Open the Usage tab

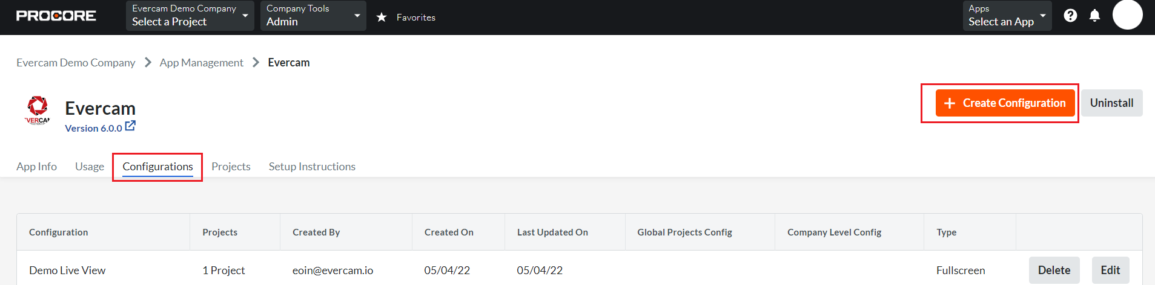(x=90, y=167)
